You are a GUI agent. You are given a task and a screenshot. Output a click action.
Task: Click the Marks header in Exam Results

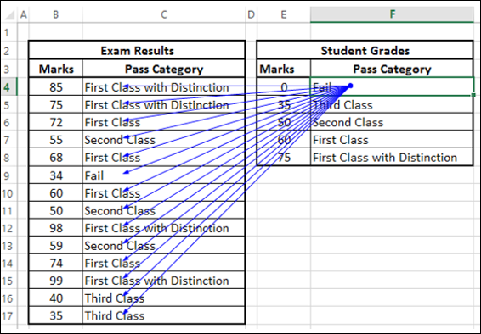click(x=55, y=69)
